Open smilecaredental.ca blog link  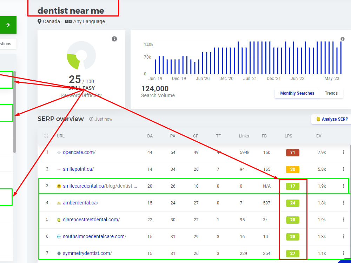point(100,186)
